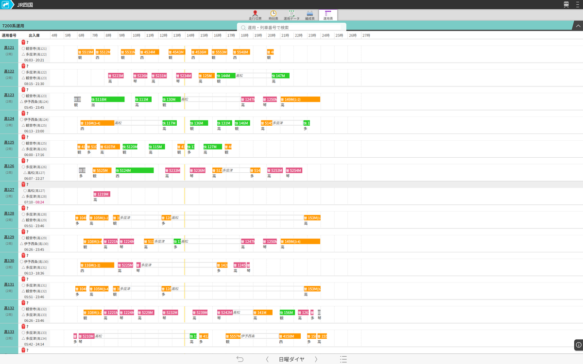Screen dimensions: 583x364
Task: Open operation 高133 link
Action: click(9, 332)
